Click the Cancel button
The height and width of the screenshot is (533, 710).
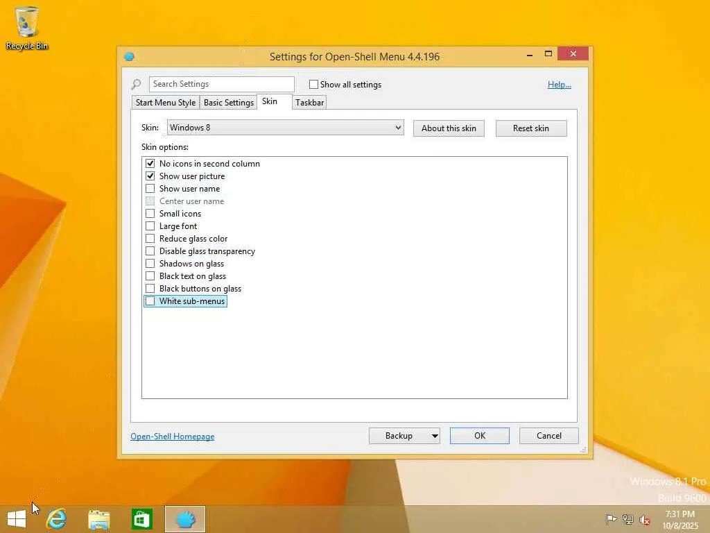[549, 436]
